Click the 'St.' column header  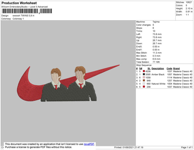click(x=149, y=69)
